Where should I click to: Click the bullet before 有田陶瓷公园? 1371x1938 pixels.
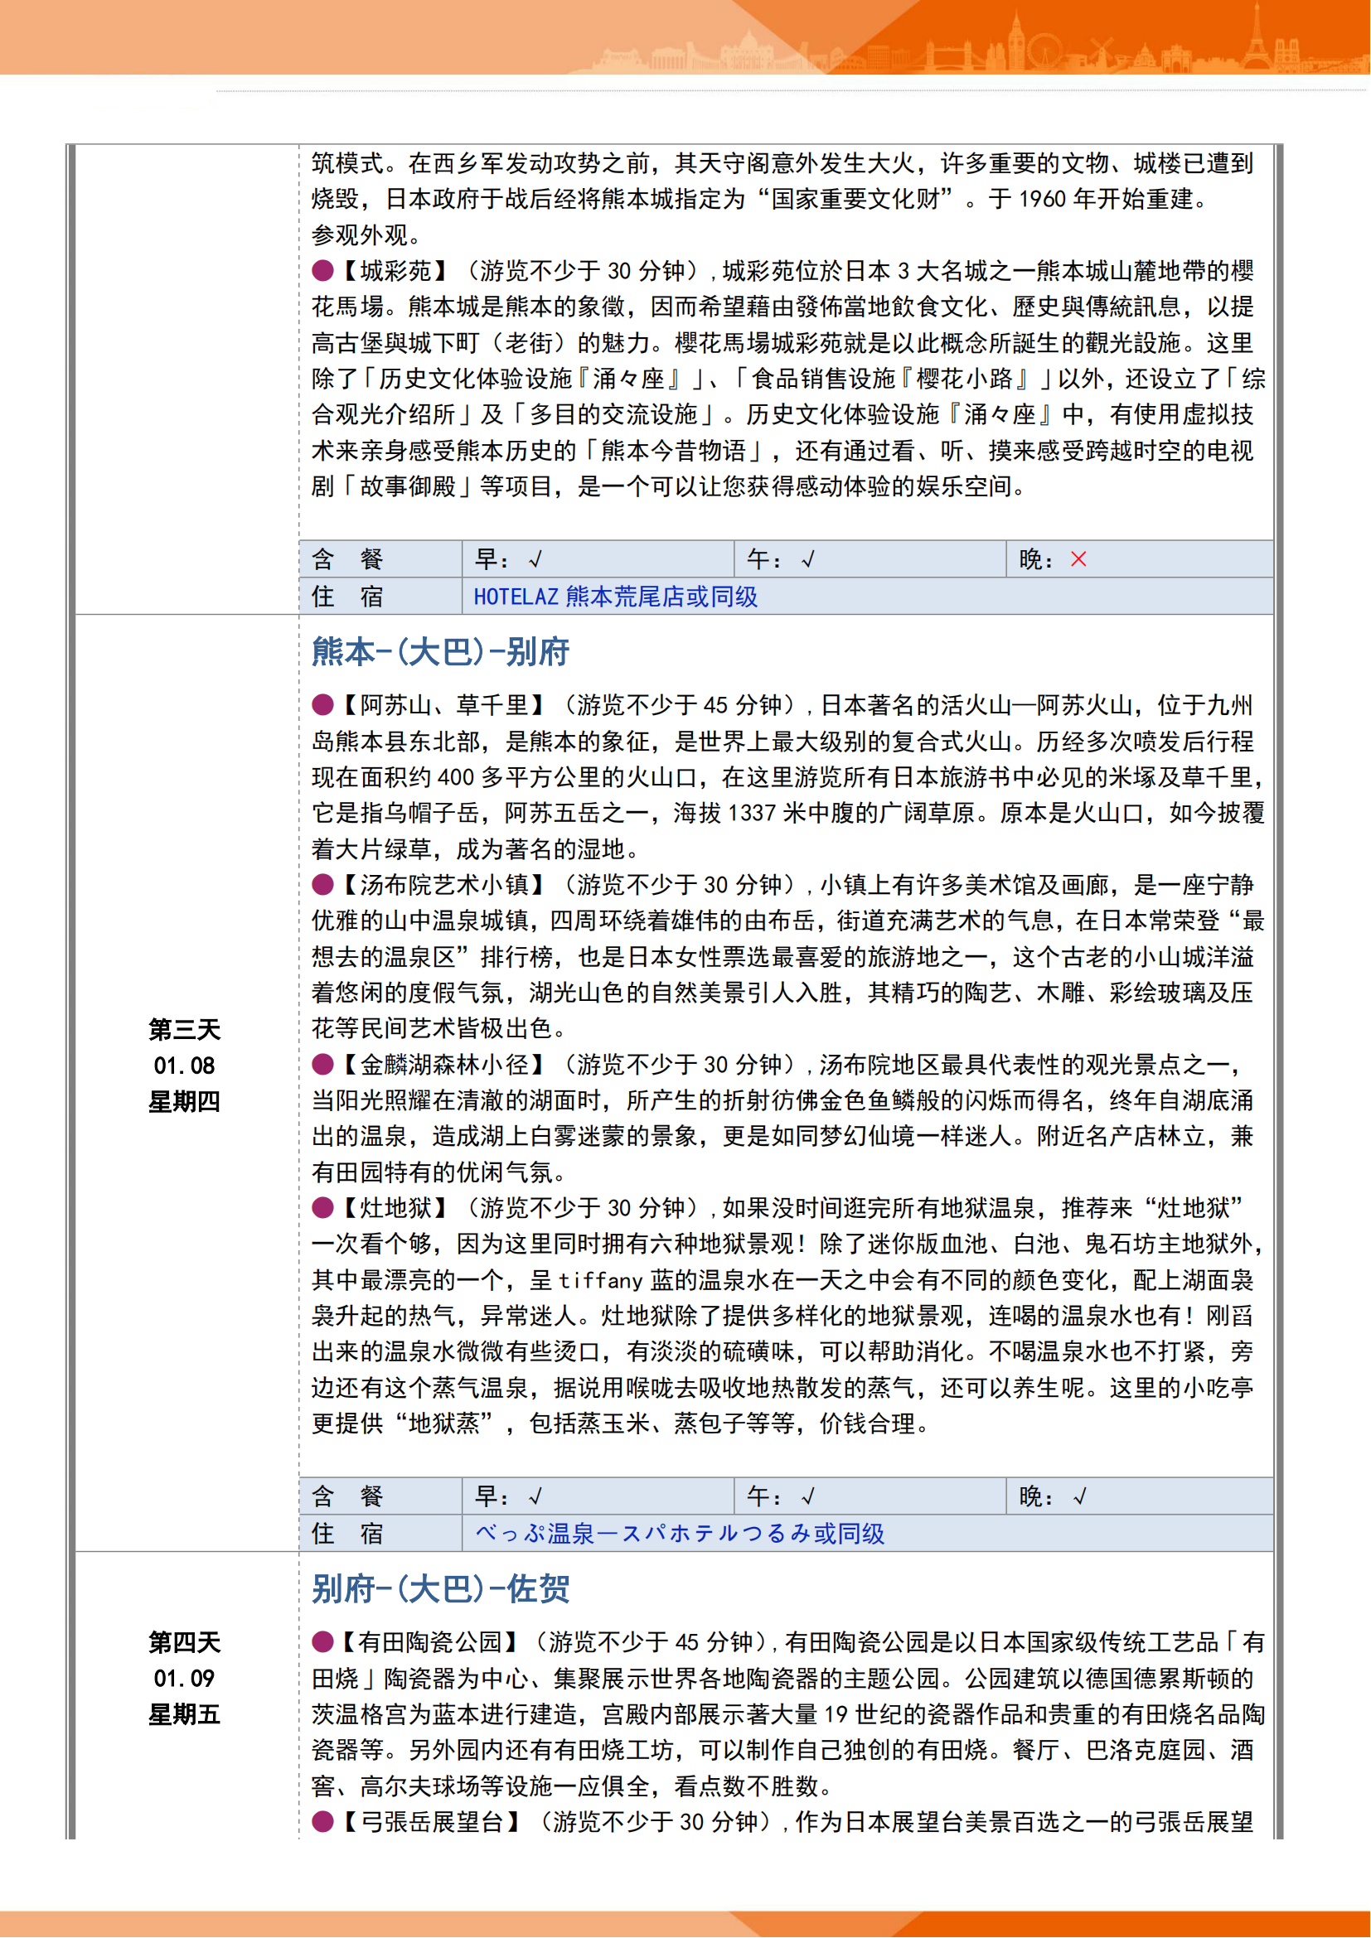click(322, 1641)
